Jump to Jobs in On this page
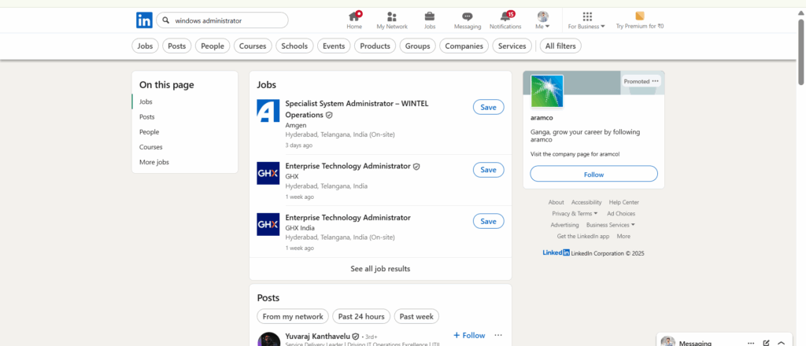 pyautogui.click(x=146, y=101)
